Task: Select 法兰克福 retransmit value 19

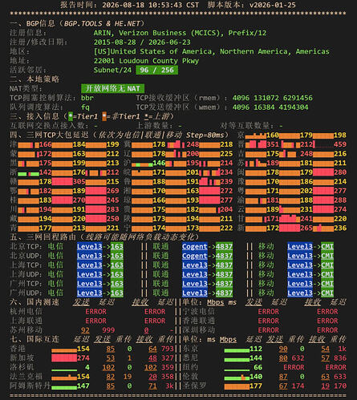Action: 128,377
